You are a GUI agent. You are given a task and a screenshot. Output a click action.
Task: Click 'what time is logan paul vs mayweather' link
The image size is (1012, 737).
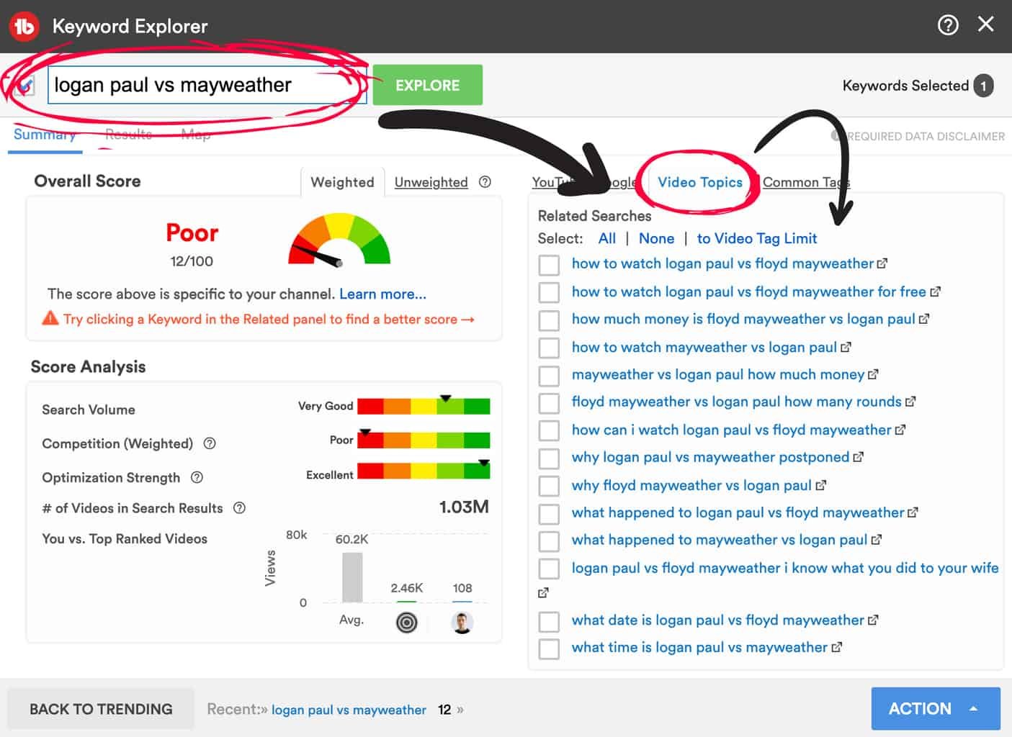pos(699,647)
